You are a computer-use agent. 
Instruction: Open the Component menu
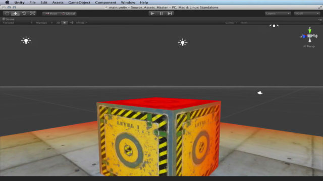[x=105, y=3]
